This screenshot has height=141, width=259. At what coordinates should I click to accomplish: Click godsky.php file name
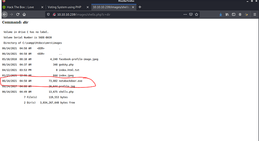point(66,65)
